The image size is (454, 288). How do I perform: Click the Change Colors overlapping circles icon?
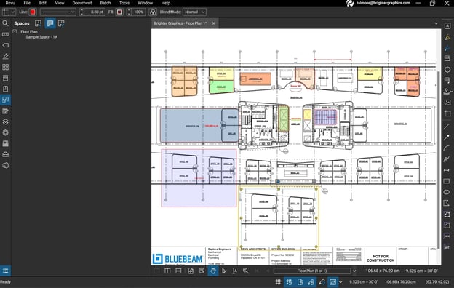pyautogui.click(x=153, y=12)
